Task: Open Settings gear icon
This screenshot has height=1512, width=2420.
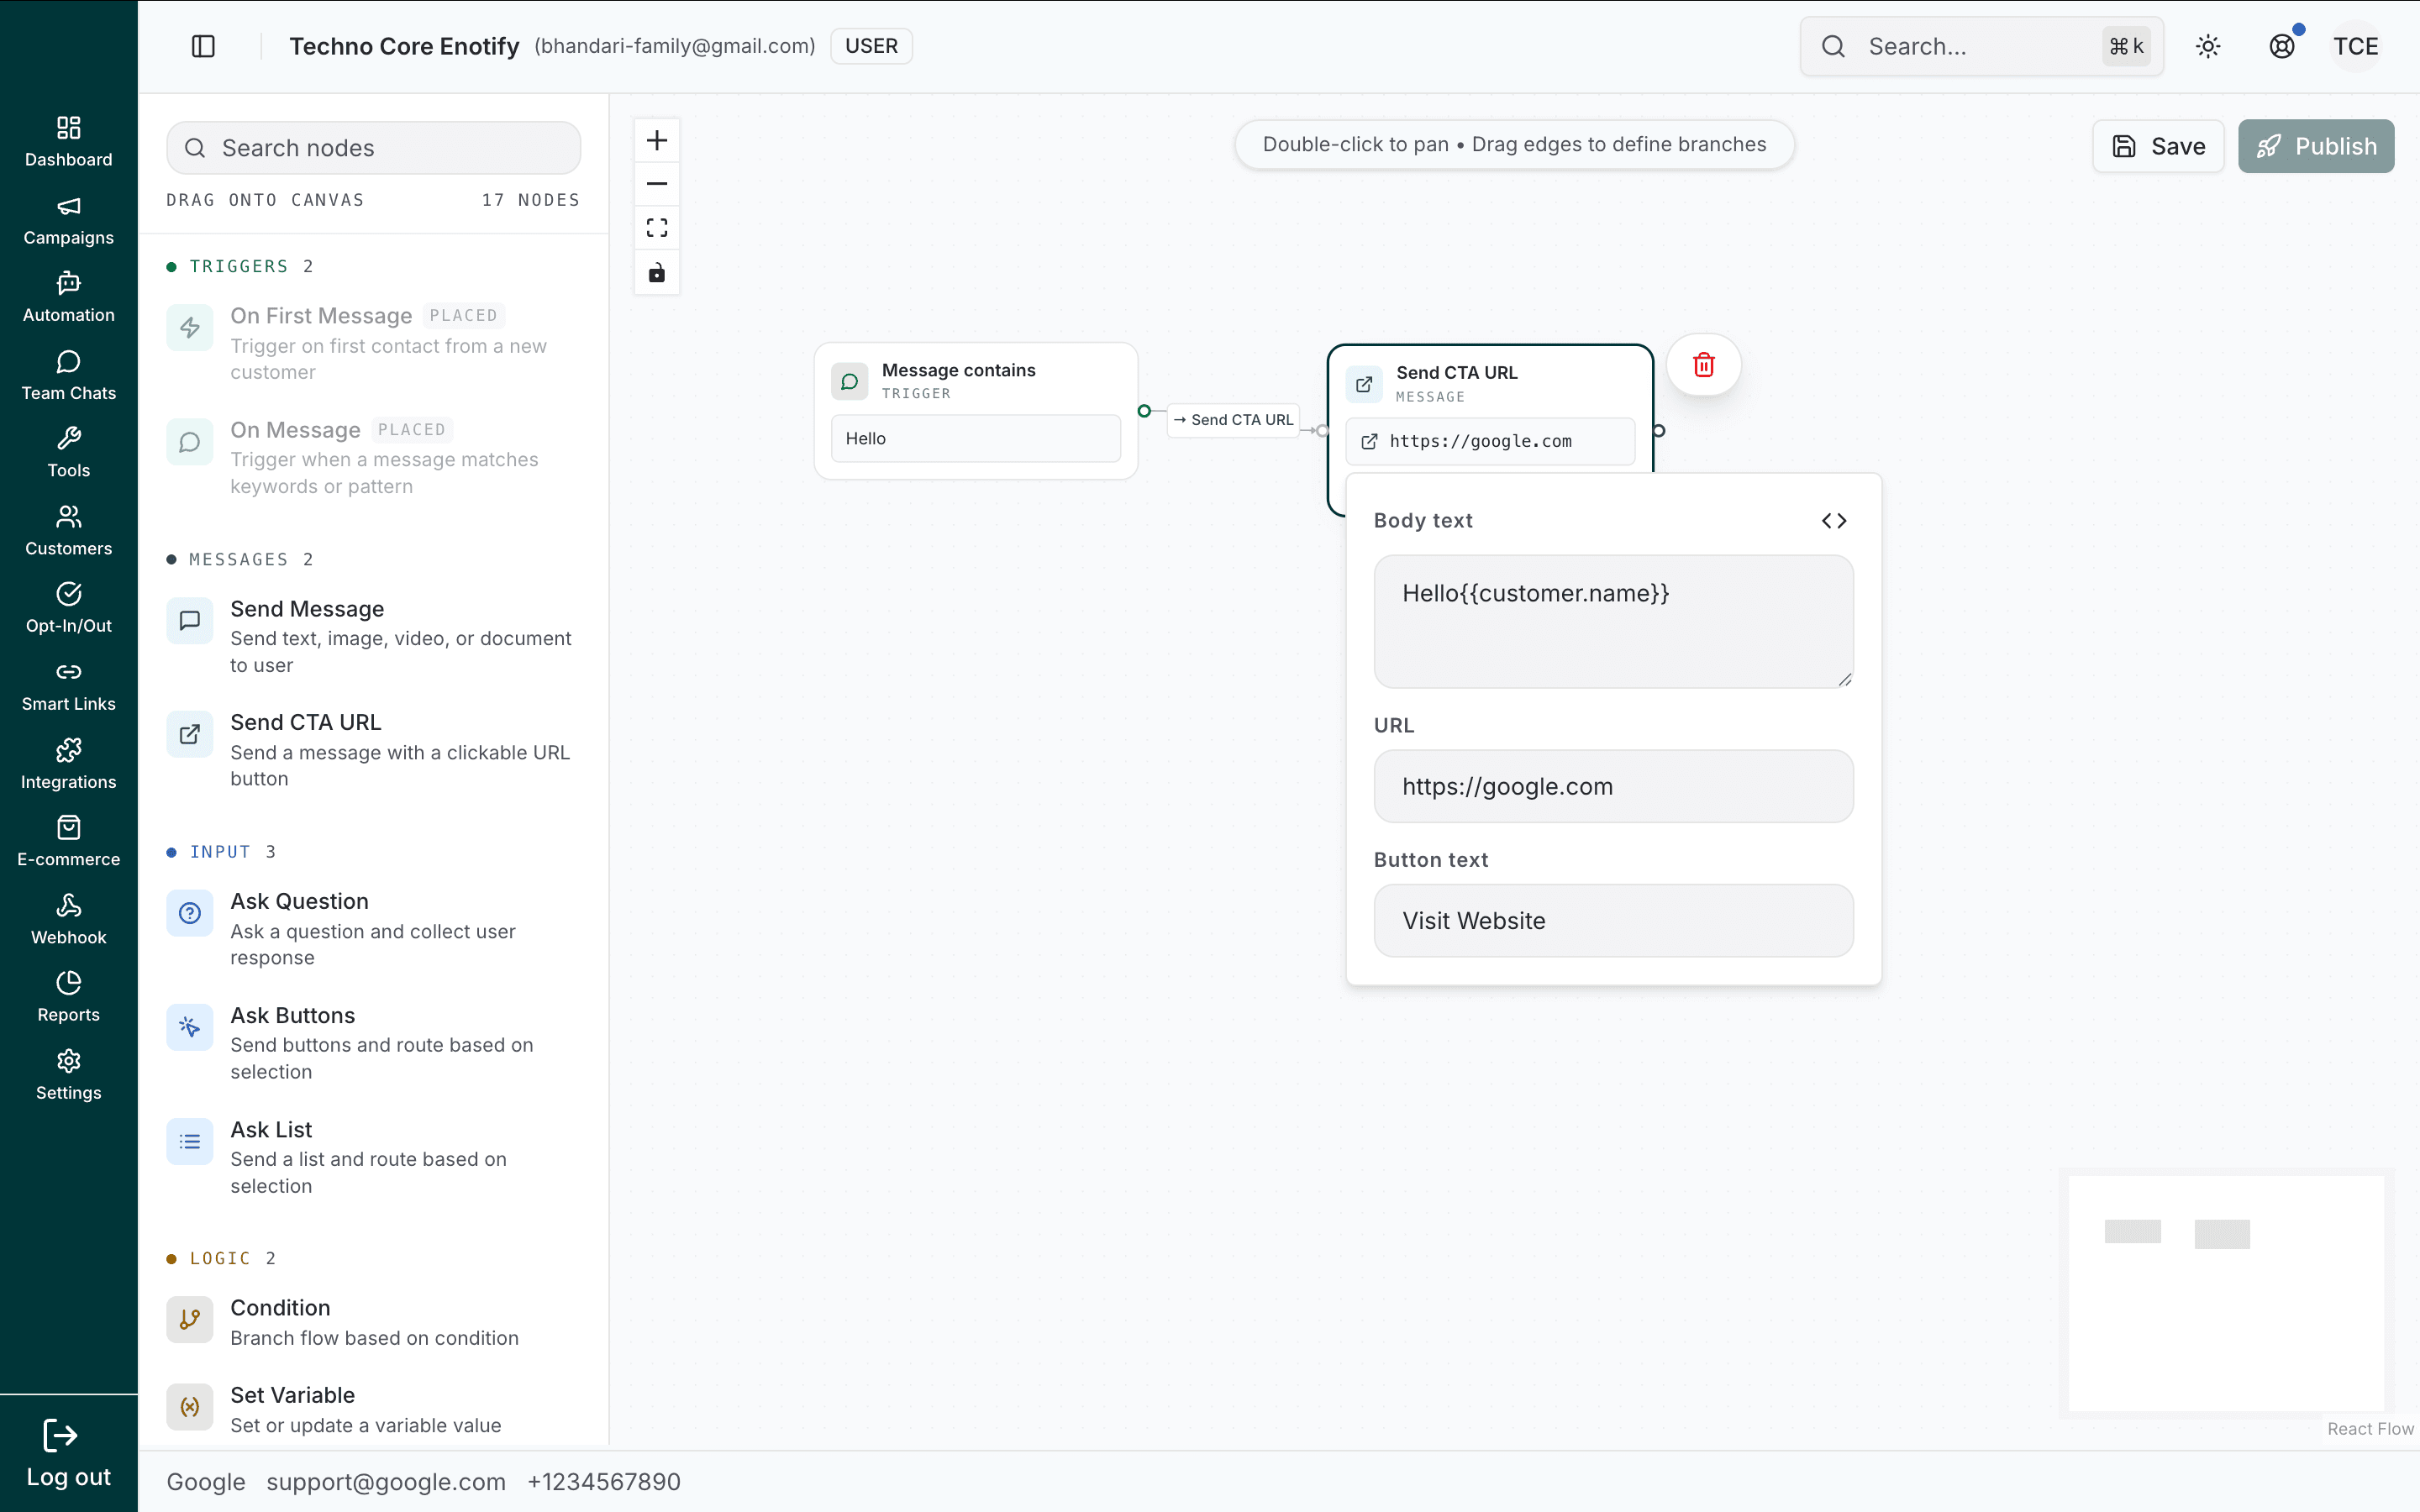Action: 69,1061
